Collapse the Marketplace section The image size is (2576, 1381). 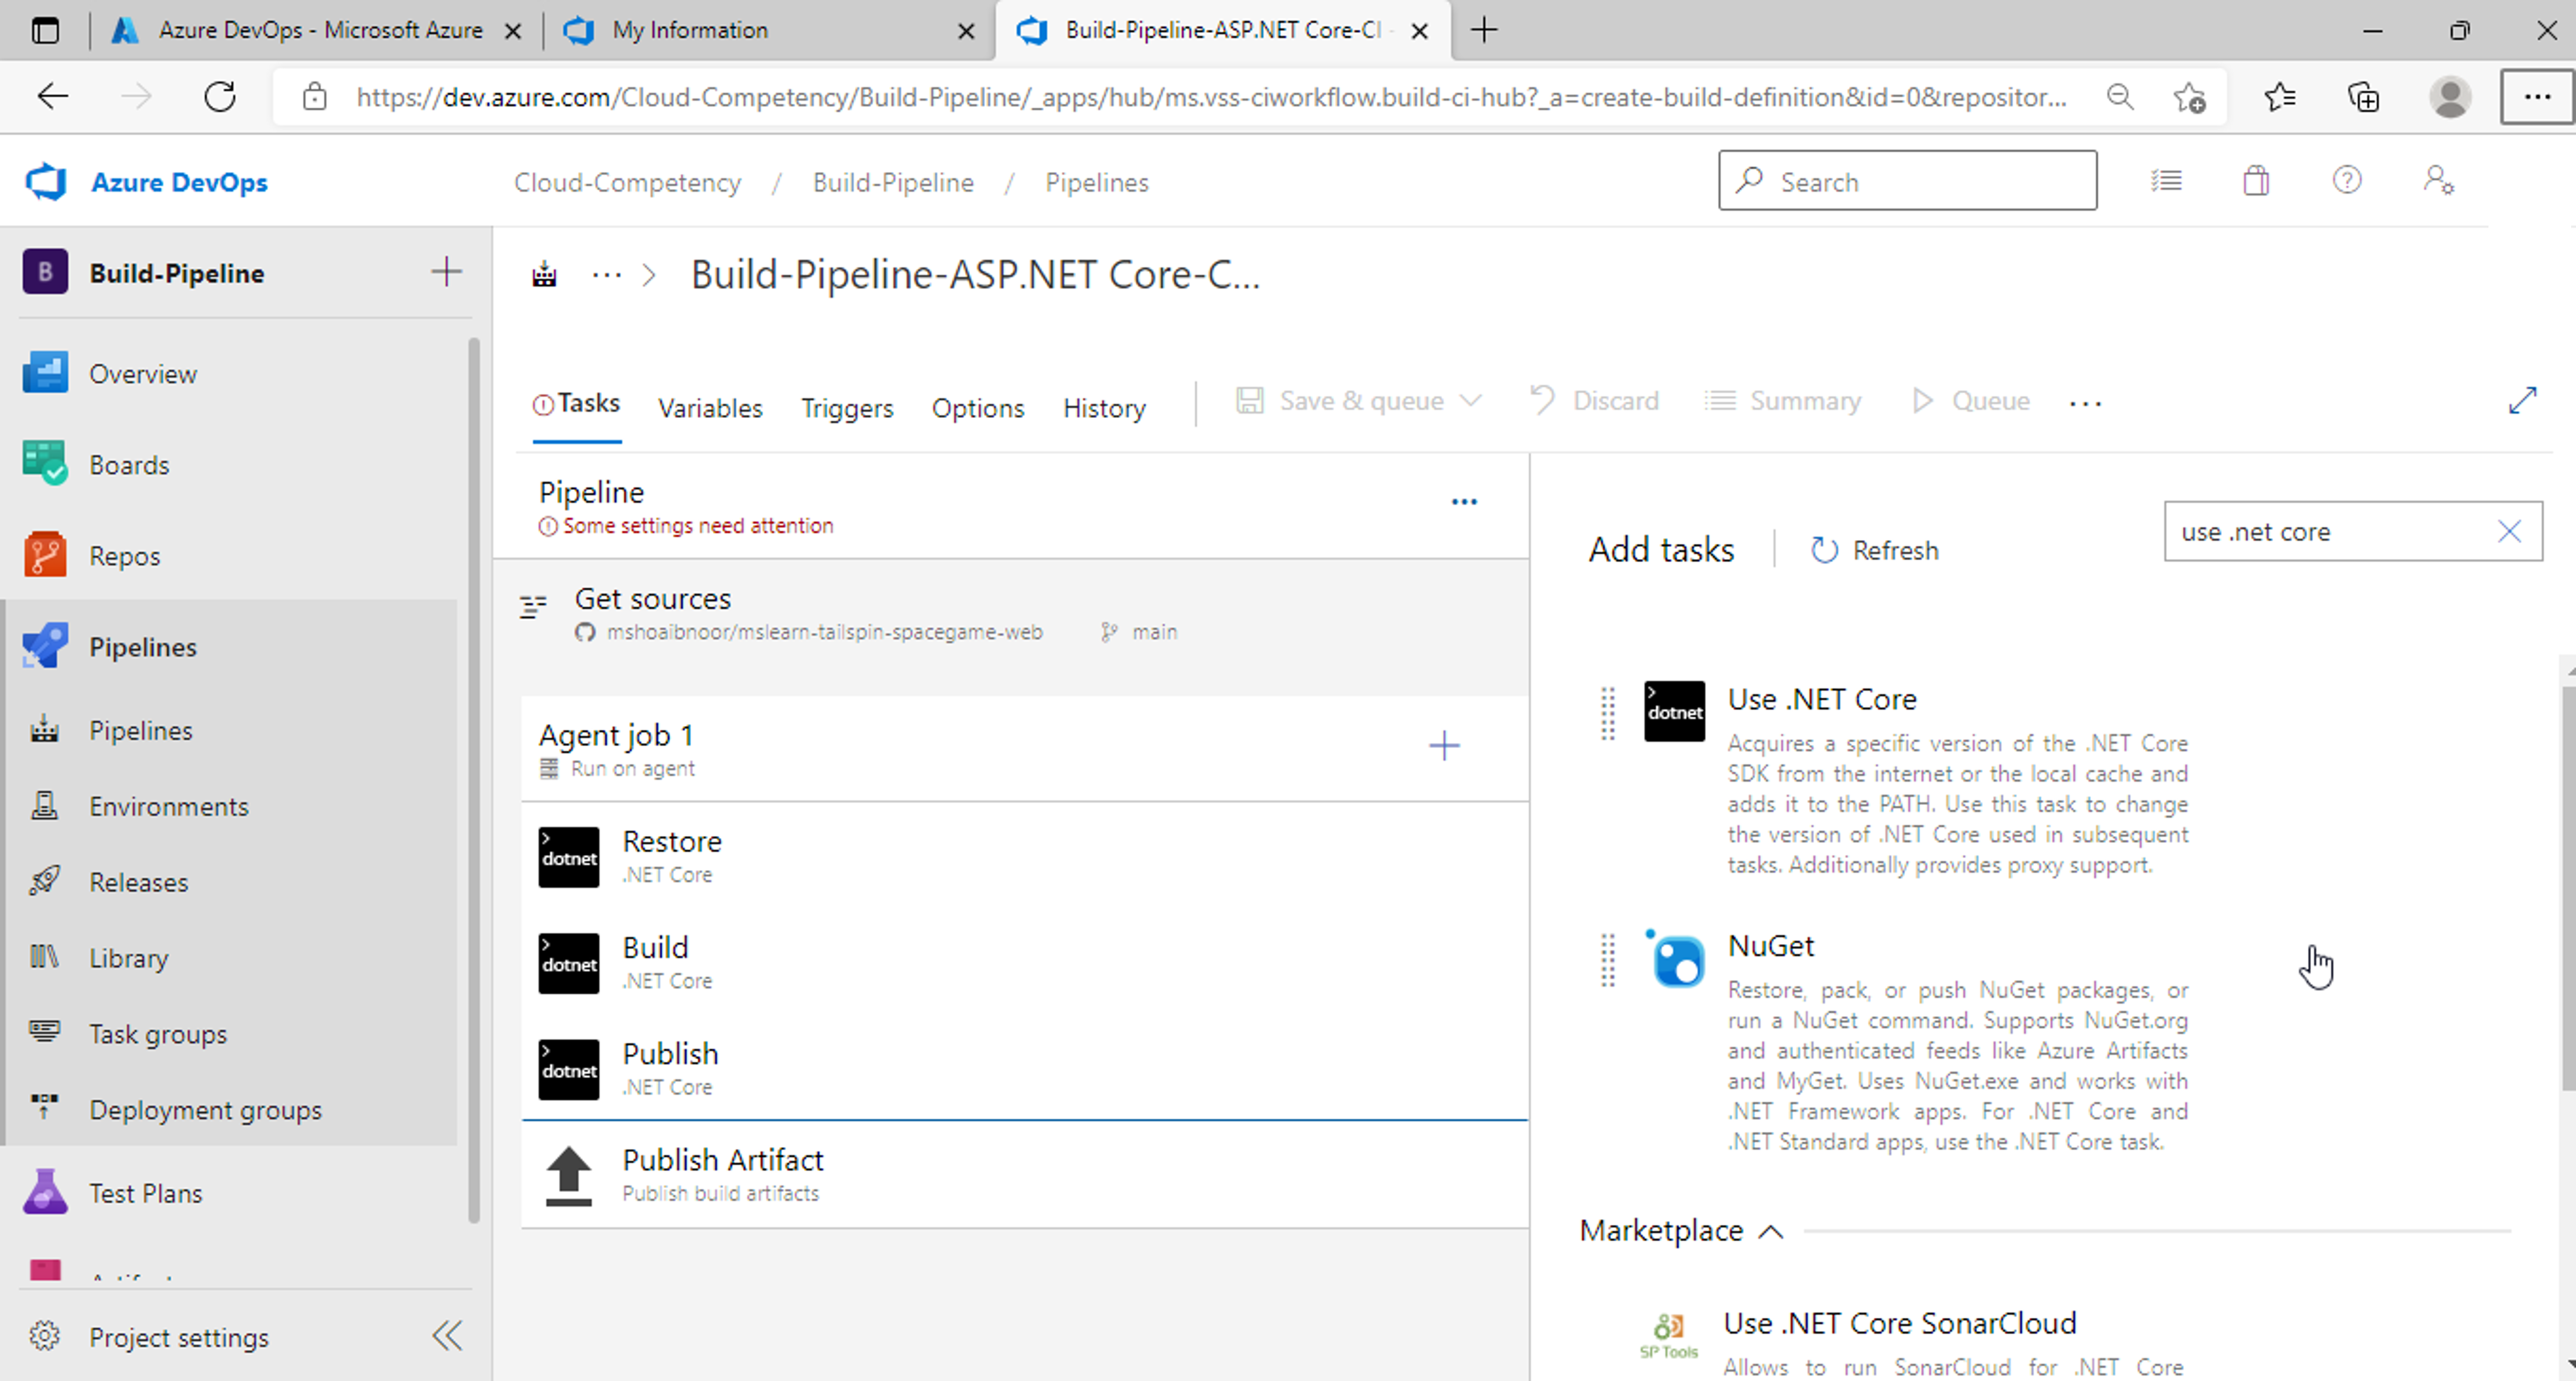[1770, 1231]
